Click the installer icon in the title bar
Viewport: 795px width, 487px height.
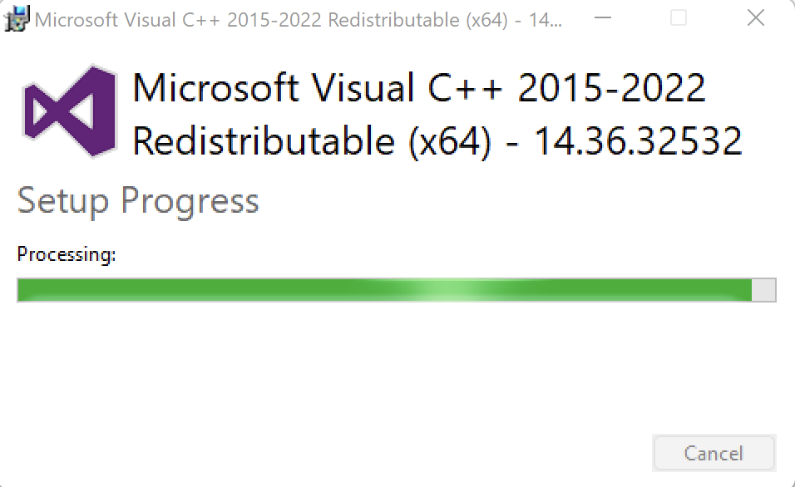(17, 19)
